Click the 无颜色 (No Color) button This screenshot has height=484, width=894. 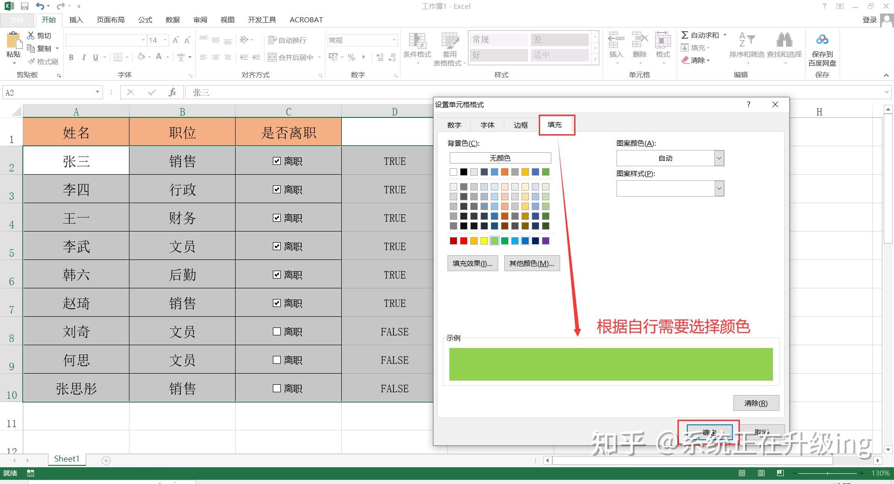click(500, 158)
